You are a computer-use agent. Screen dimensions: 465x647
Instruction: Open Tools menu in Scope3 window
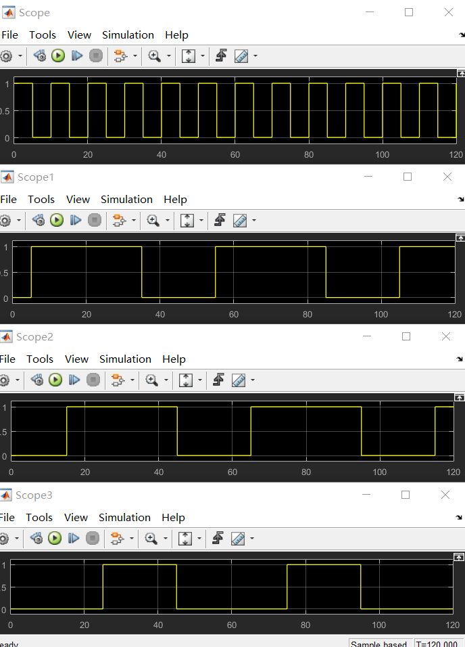[x=39, y=518]
